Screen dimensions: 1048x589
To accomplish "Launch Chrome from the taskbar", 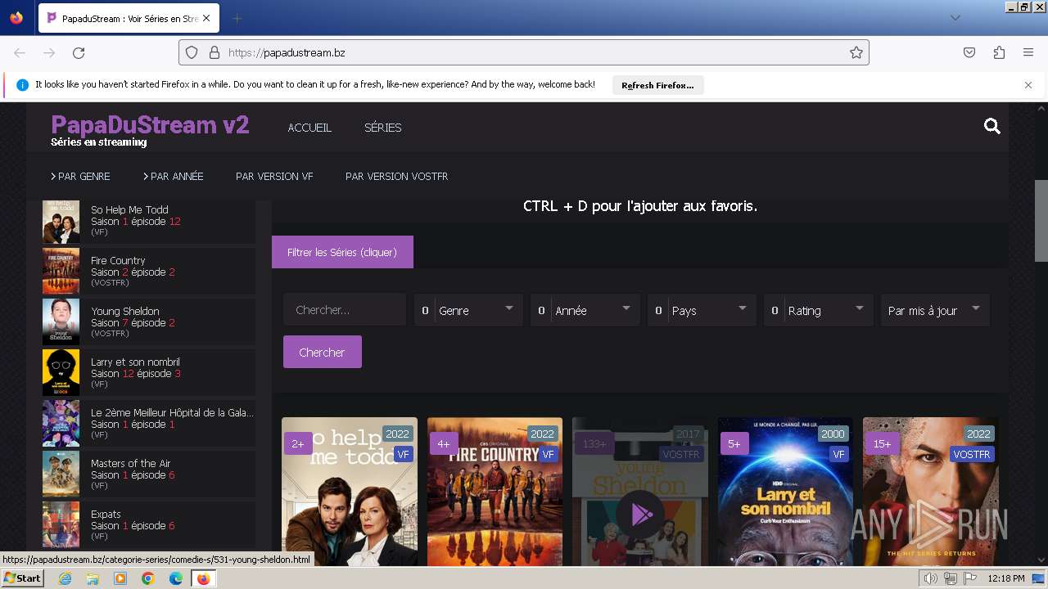I will click(148, 578).
